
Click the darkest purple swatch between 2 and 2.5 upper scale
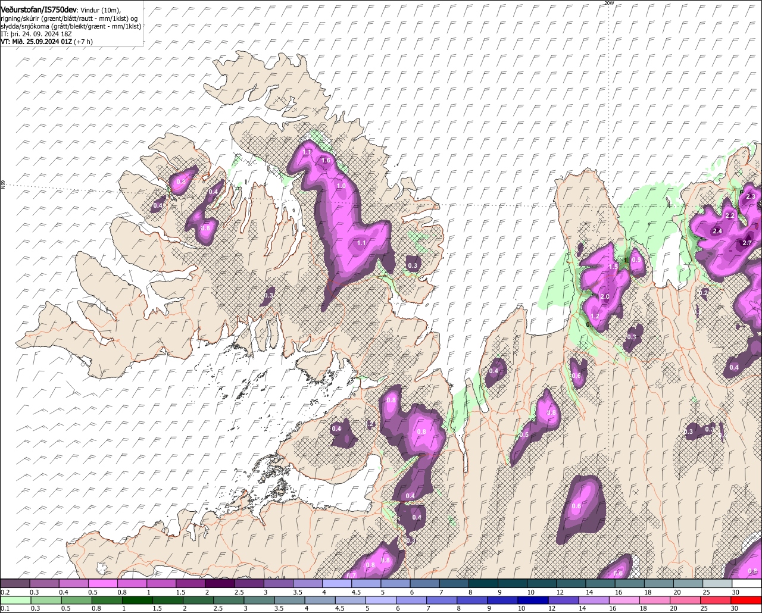coord(220,583)
